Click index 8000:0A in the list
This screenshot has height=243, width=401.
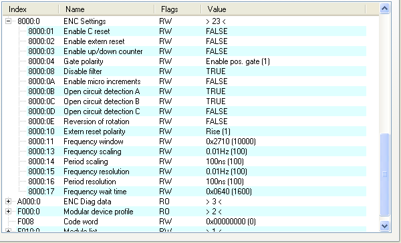pyautogui.click(x=41, y=81)
